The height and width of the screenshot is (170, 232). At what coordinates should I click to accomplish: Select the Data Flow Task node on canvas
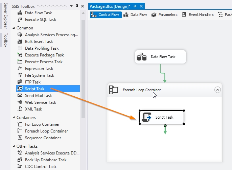point(160,57)
